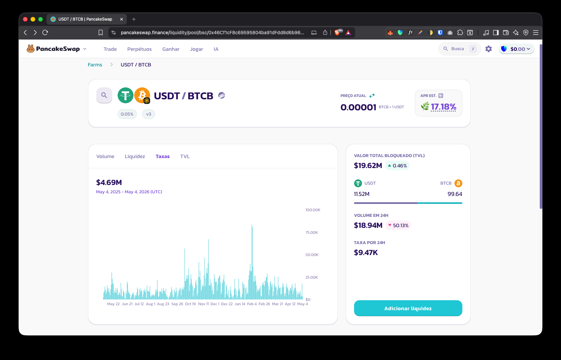This screenshot has height=360, width=561.
Task: Click the v3 version badge
Action: click(148, 114)
